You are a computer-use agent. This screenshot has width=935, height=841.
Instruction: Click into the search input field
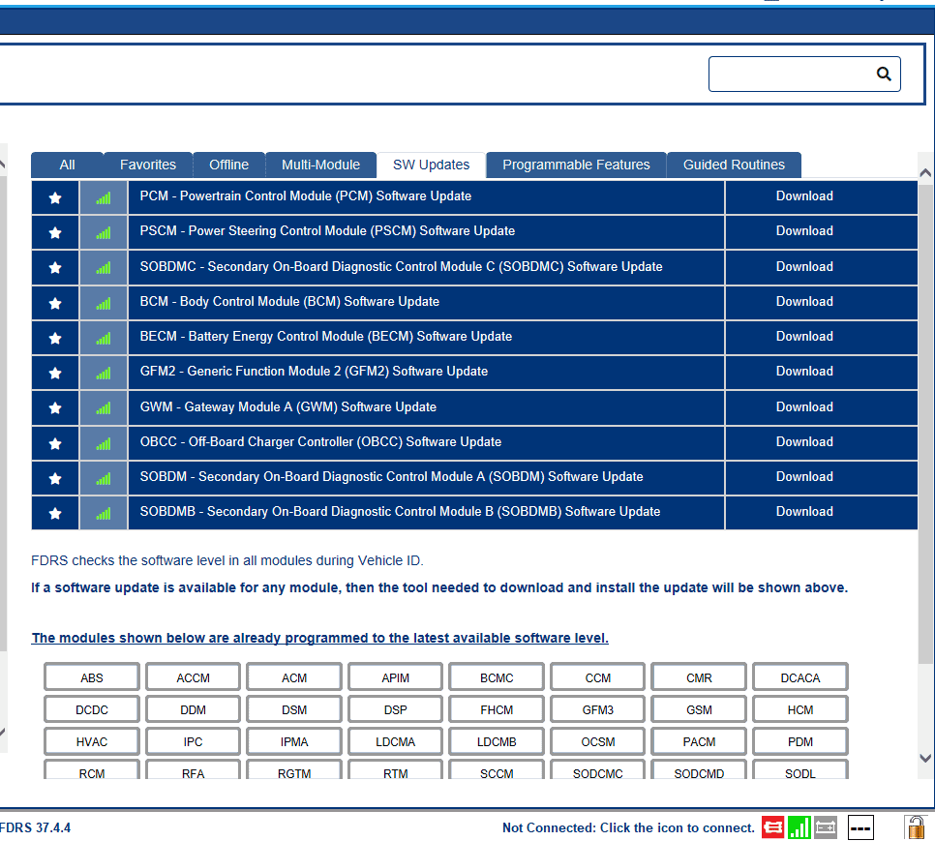tap(789, 74)
